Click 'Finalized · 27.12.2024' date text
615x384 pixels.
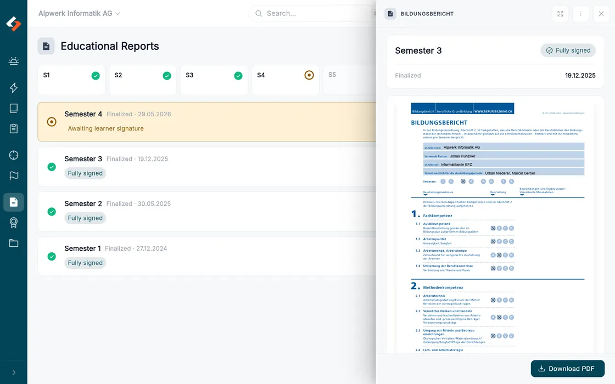(136, 249)
